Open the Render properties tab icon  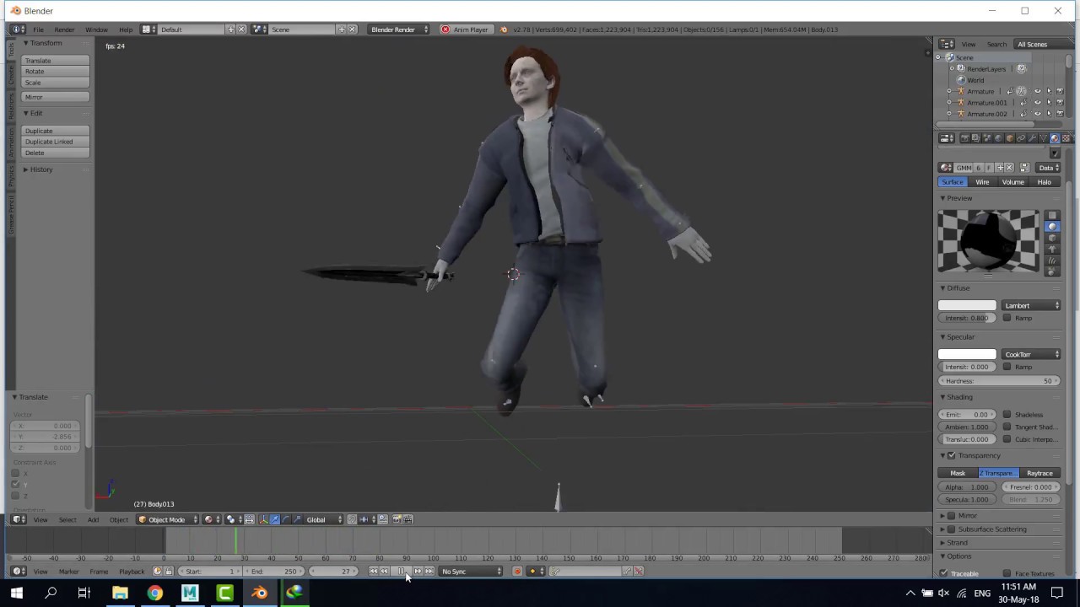tap(964, 138)
